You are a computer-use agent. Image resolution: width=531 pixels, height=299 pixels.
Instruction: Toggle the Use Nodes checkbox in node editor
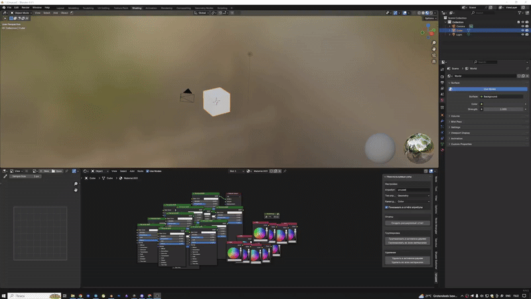pos(148,171)
